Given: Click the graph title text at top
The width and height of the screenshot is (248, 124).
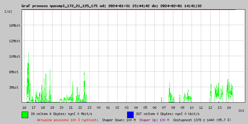Looking at the screenshot, I should pyautogui.click(x=112, y=6).
